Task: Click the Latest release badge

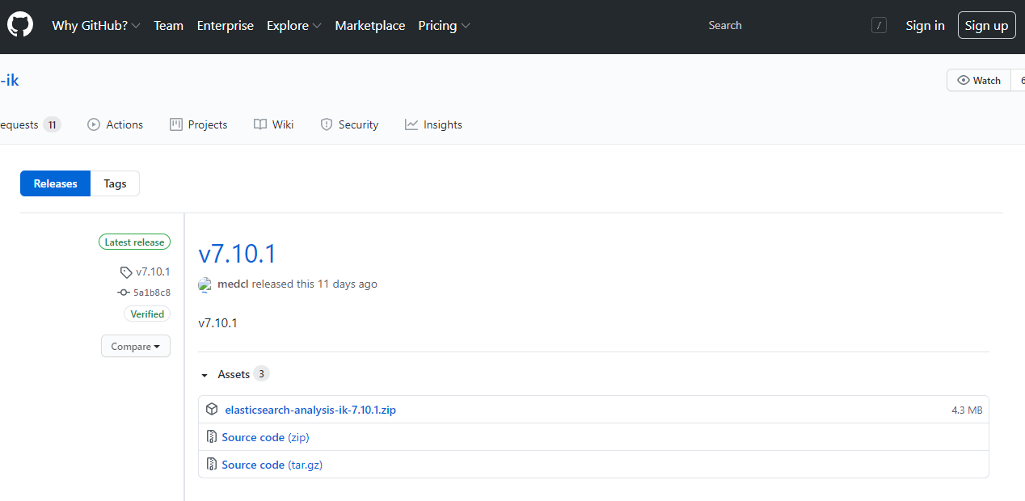Action: click(x=134, y=242)
